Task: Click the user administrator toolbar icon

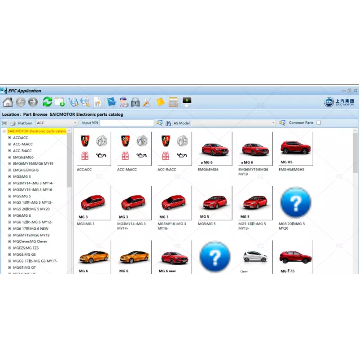Action: [x=123, y=102]
